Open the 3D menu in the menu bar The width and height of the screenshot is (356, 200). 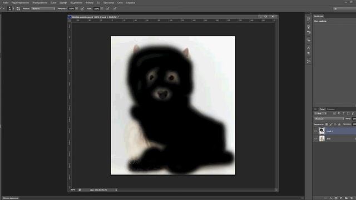coord(98,3)
